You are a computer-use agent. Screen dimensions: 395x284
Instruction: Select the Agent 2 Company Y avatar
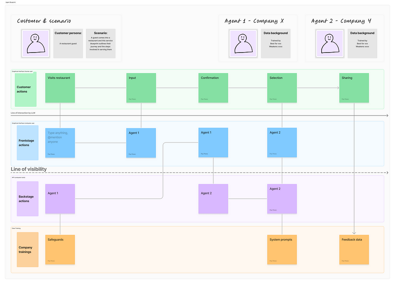pyautogui.click(x=330, y=44)
